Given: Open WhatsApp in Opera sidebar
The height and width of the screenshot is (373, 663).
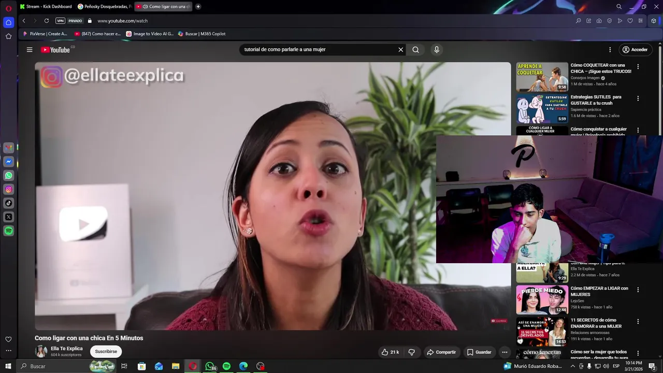Looking at the screenshot, I should pyautogui.click(x=8, y=176).
